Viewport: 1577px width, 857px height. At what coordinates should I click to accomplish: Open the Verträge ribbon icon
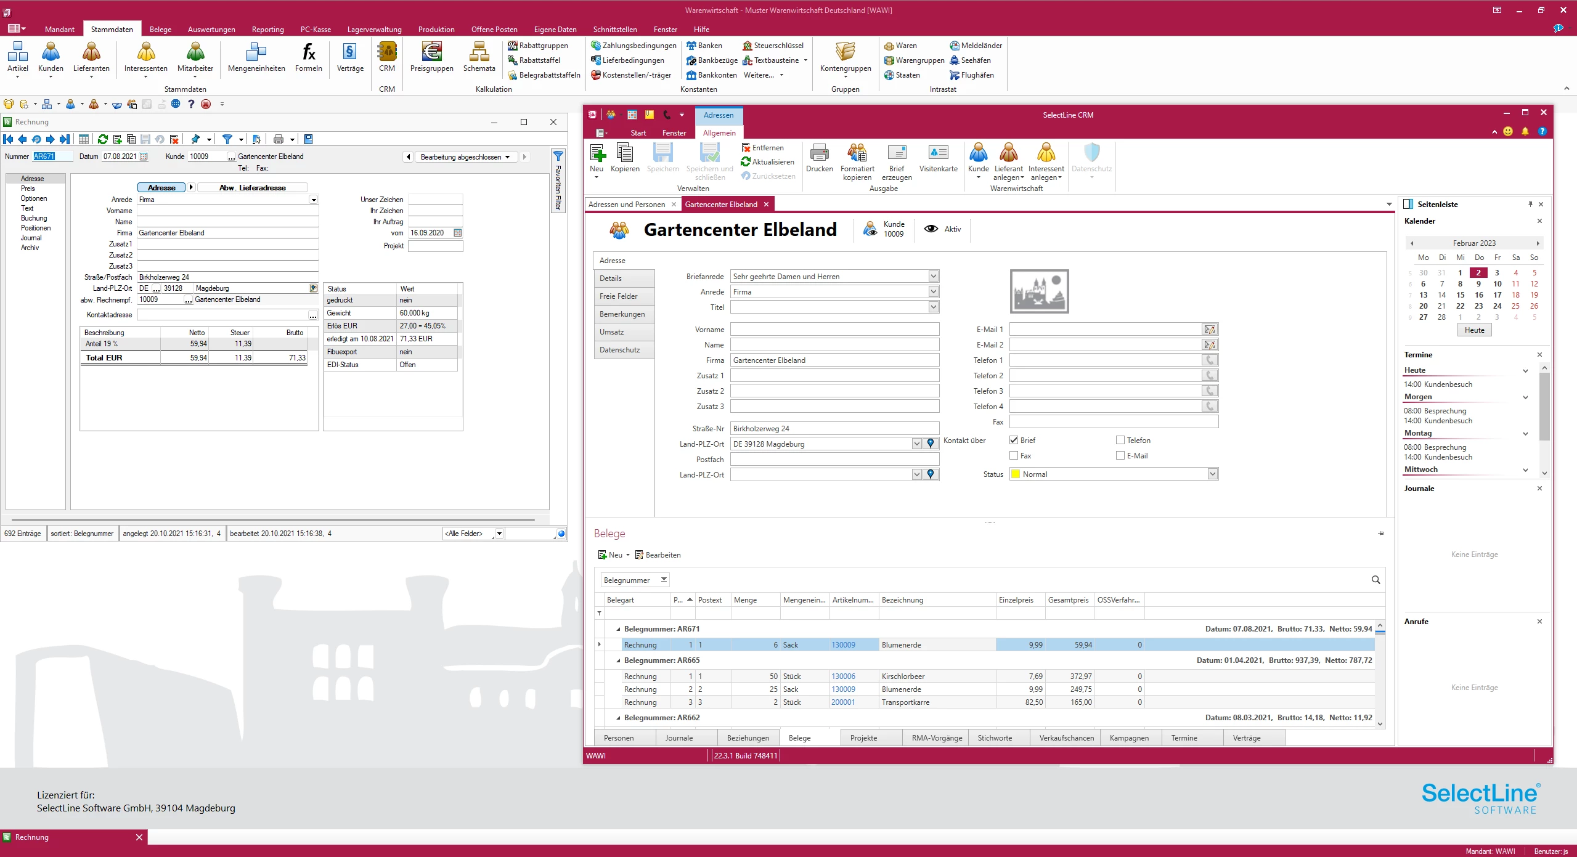pyautogui.click(x=350, y=57)
